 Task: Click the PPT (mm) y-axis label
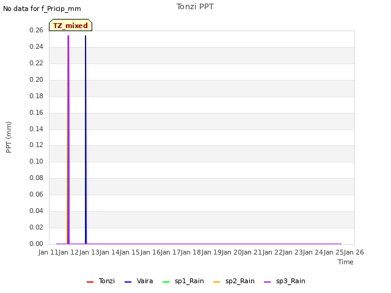pos(9,137)
